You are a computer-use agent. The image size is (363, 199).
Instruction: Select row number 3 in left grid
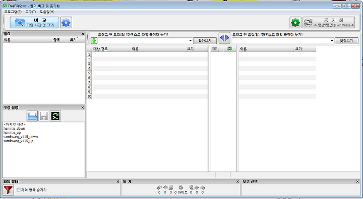click(x=89, y=64)
